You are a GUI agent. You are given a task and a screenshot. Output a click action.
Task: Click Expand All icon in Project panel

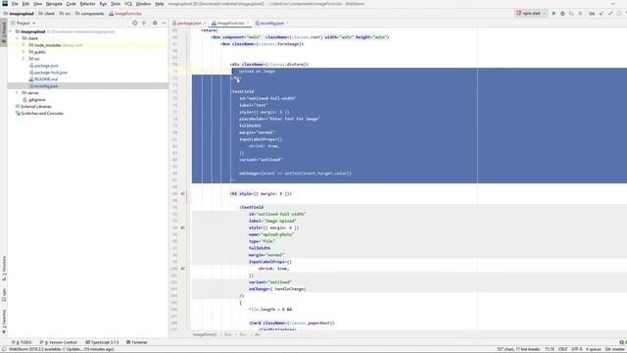point(144,24)
